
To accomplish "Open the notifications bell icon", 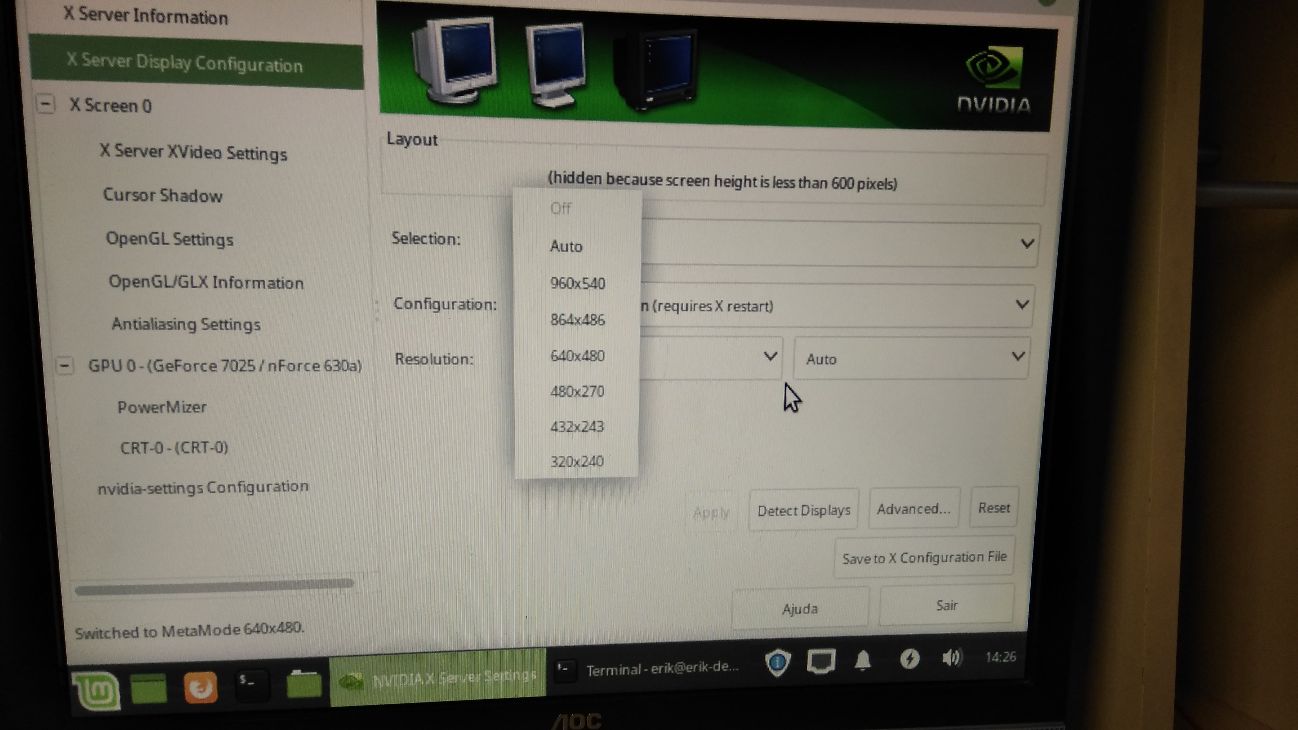I will tap(863, 660).
